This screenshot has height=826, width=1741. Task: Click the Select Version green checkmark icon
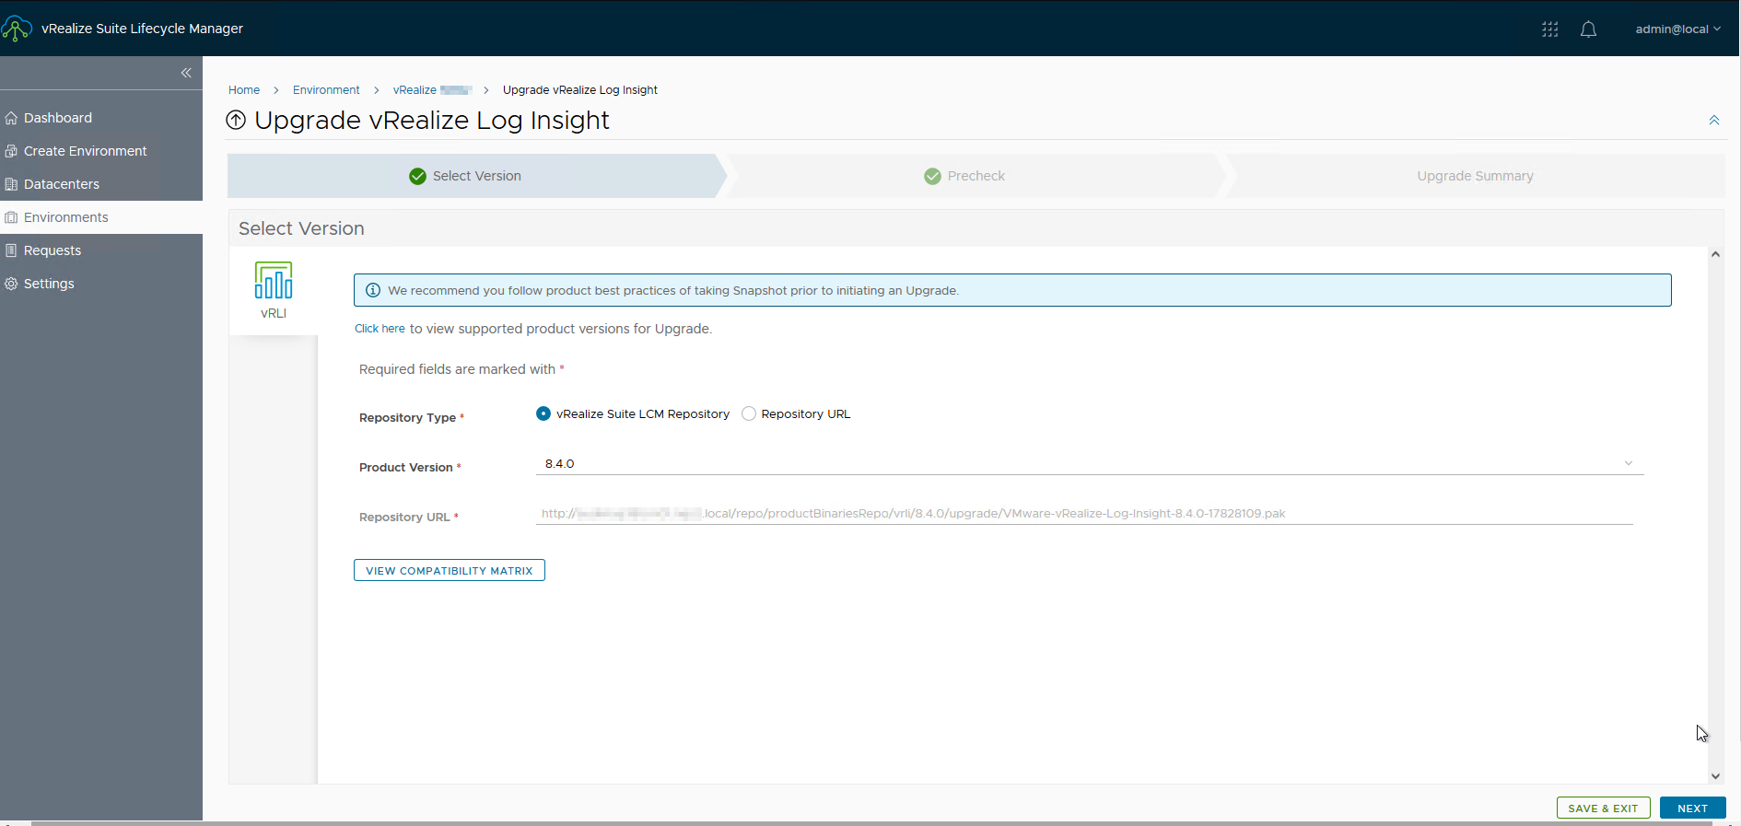tap(417, 176)
